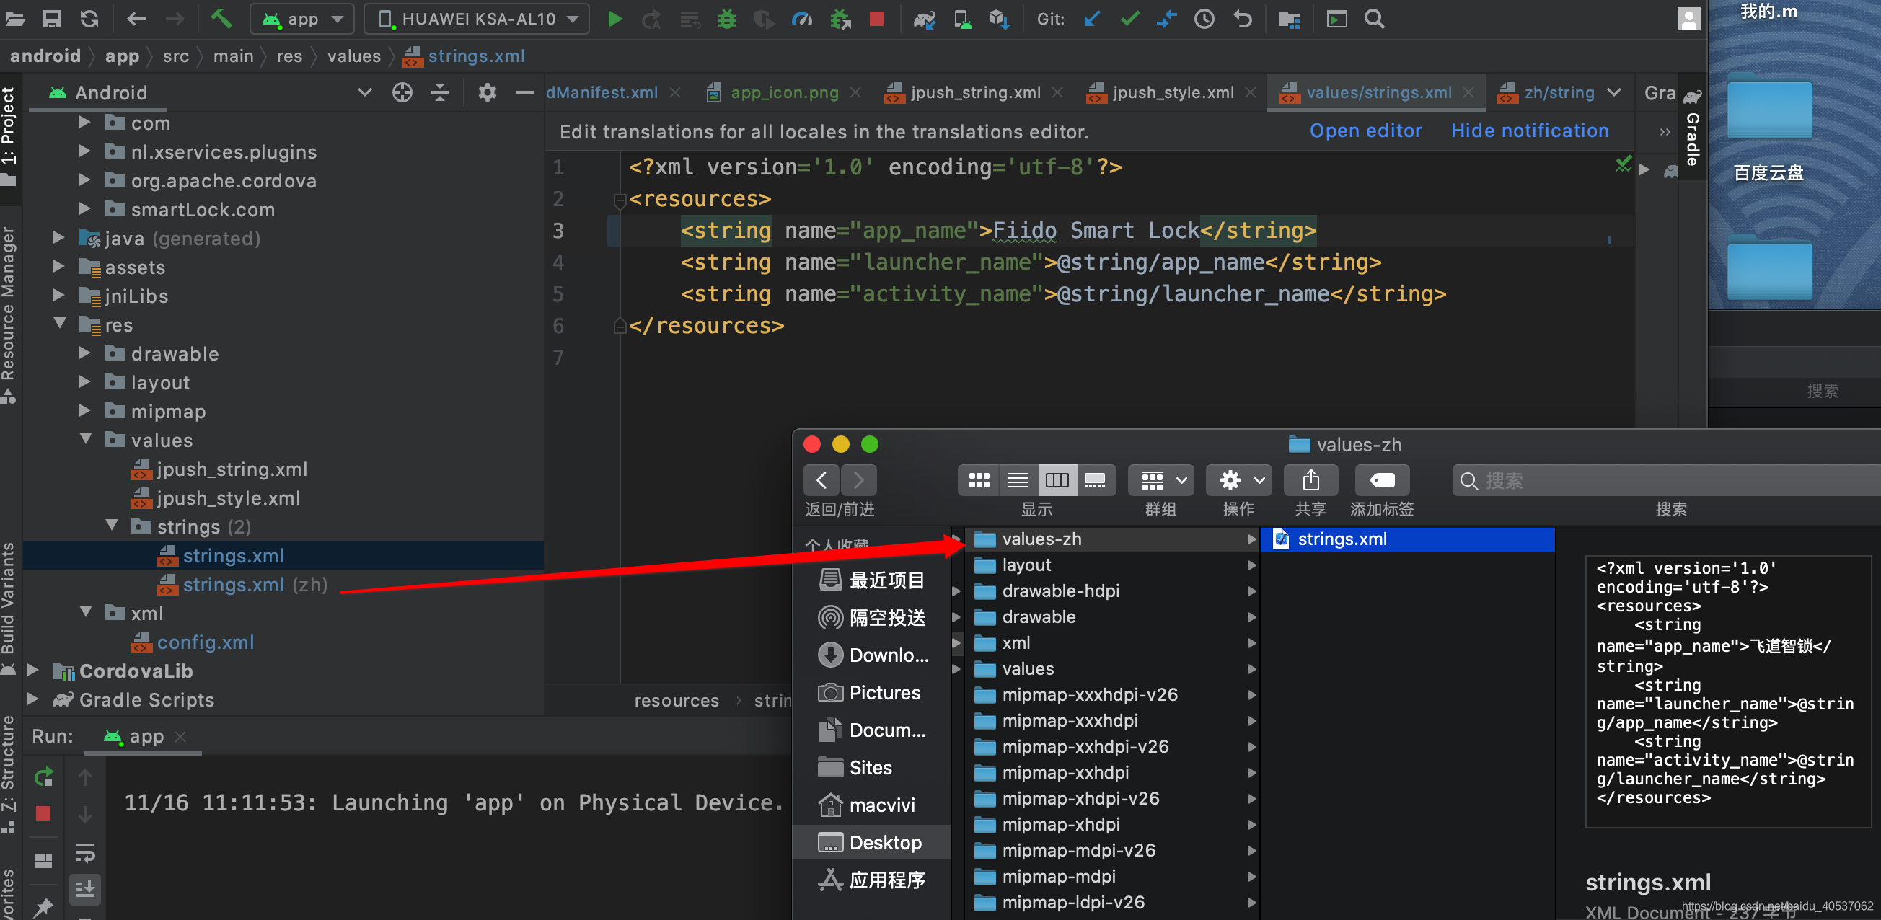Click the scroll-from-source target icon

point(402,93)
